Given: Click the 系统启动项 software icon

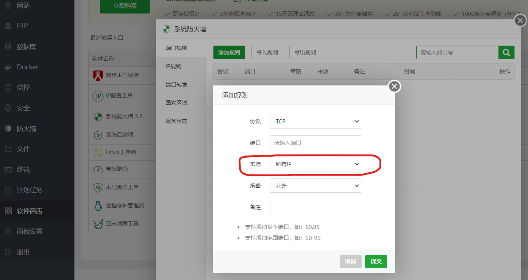Looking at the screenshot, I should click(x=98, y=135).
